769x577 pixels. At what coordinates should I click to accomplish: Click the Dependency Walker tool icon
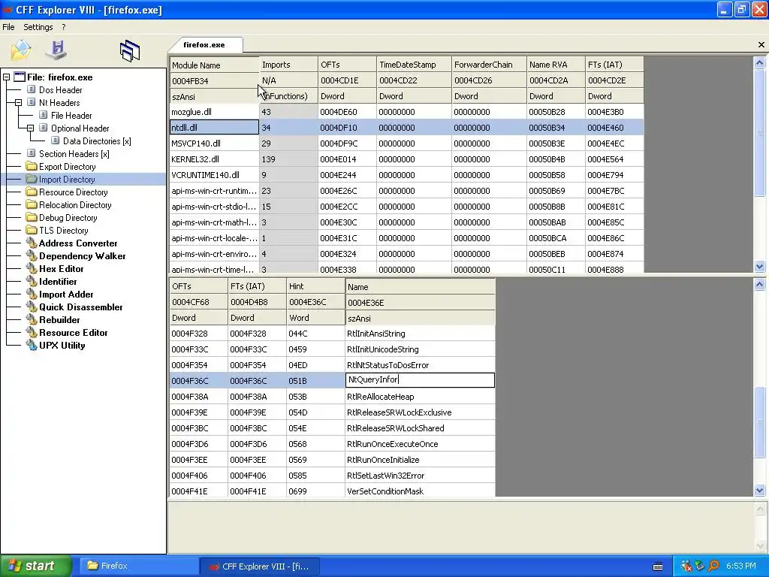coord(32,255)
